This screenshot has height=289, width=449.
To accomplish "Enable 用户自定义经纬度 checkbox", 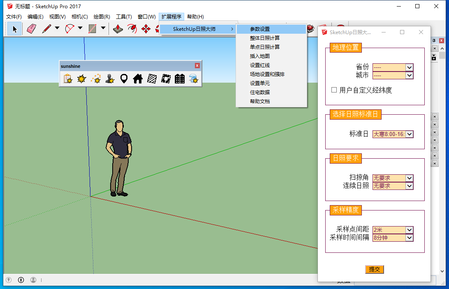I will [x=334, y=90].
